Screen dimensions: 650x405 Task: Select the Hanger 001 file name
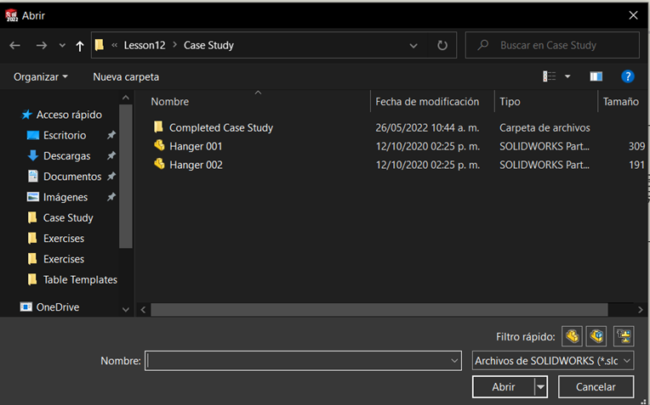[196, 146]
